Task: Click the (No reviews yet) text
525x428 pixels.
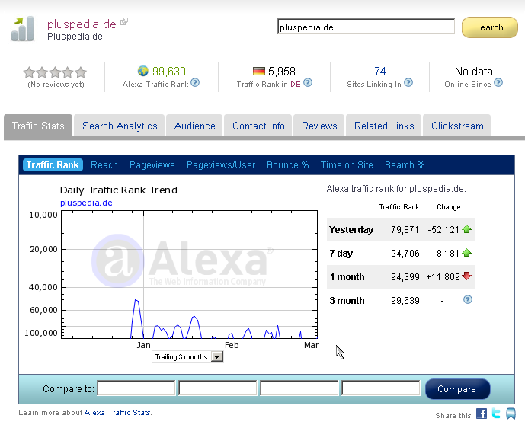Action: pos(56,85)
